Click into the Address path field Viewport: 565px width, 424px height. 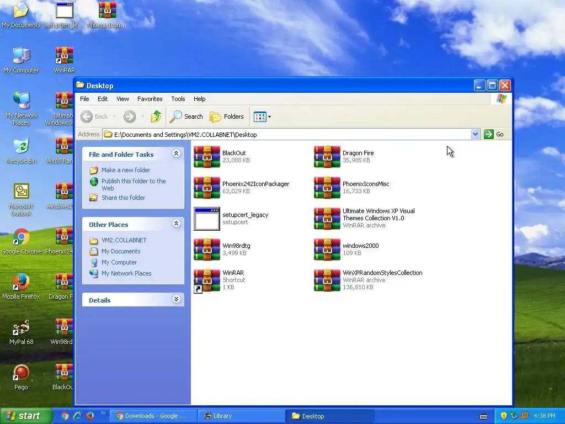coord(287,135)
